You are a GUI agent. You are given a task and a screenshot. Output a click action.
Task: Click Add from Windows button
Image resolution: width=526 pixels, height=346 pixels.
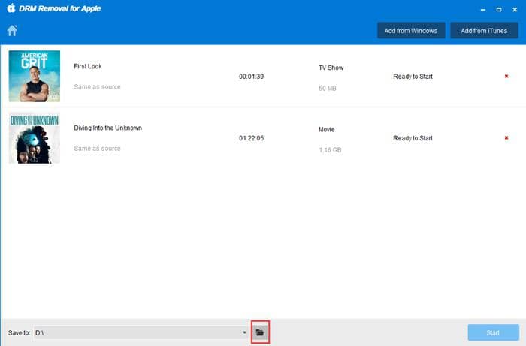pos(413,31)
